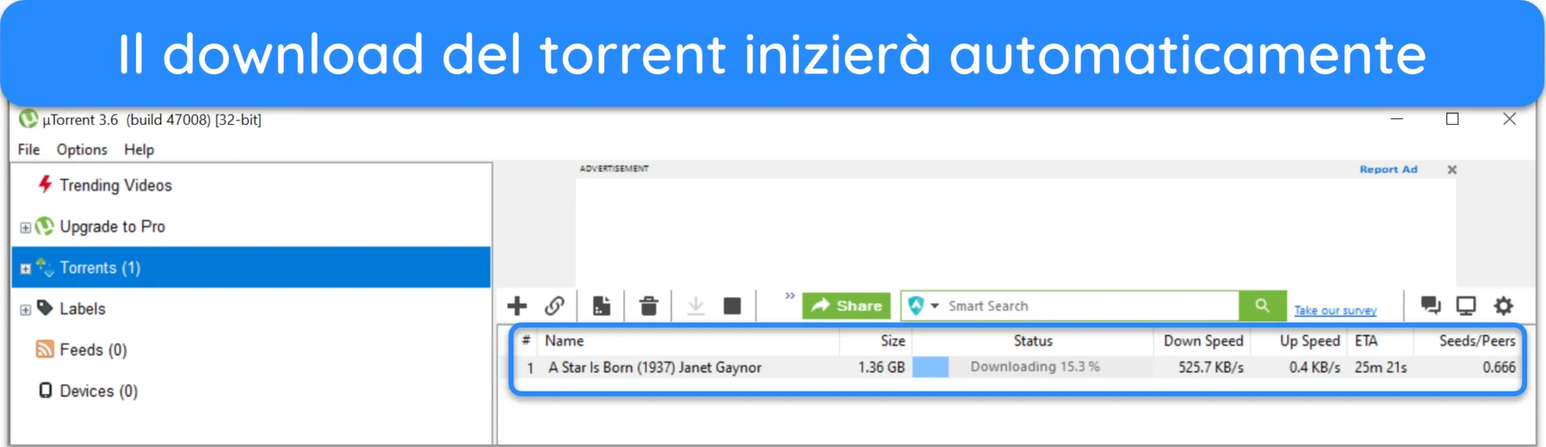Expand the Upgrade to Pro tree node
This screenshot has height=447, width=1546.
pyautogui.click(x=25, y=228)
